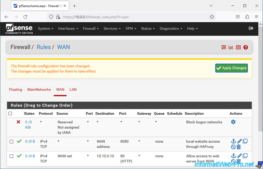Open Firefox extensions puzzle icon
The width and height of the screenshot is (263, 169).
pos(247,17)
